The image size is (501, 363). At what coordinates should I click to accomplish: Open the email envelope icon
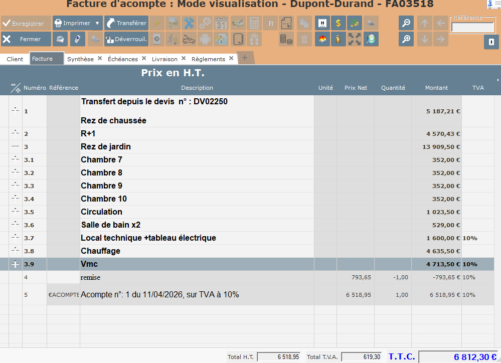(x=60, y=39)
